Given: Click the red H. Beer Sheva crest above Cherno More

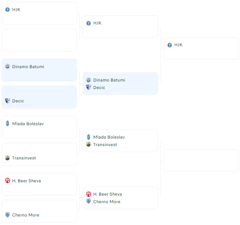Looking at the screenshot, I should click(x=89, y=194).
